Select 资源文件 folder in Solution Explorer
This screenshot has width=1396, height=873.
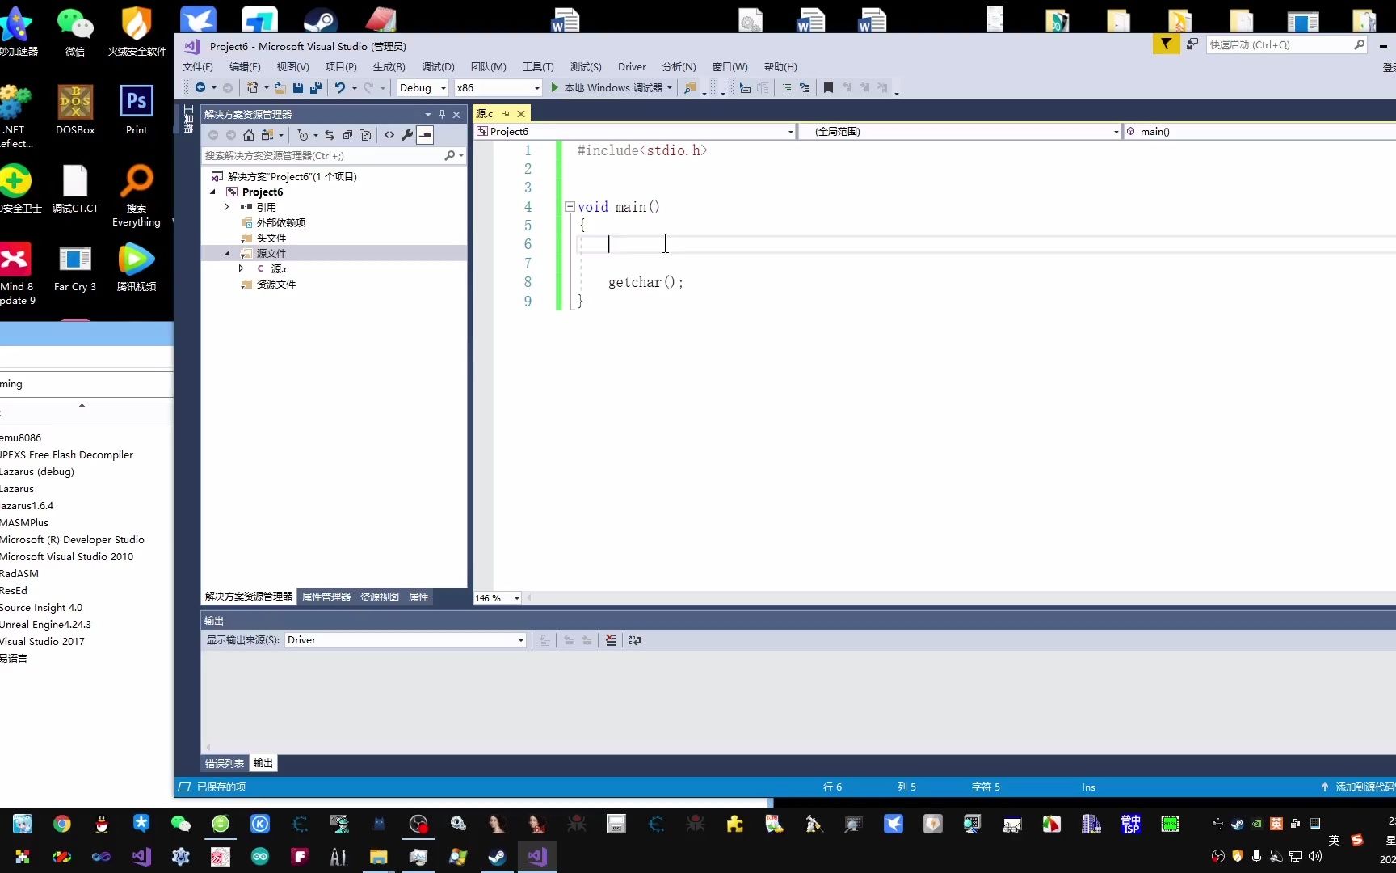tap(276, 285)
